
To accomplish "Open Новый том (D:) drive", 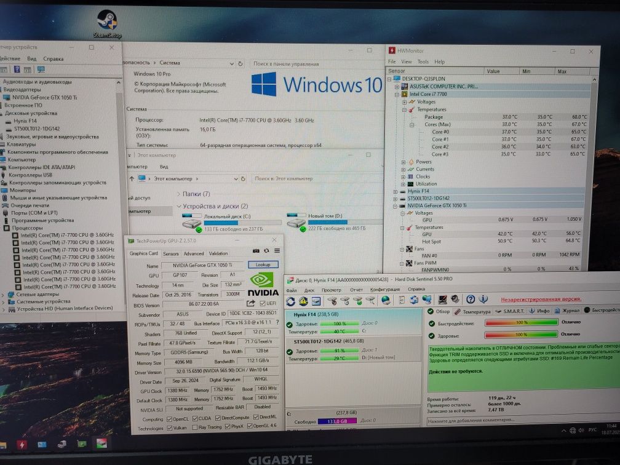I will [334, 222].
